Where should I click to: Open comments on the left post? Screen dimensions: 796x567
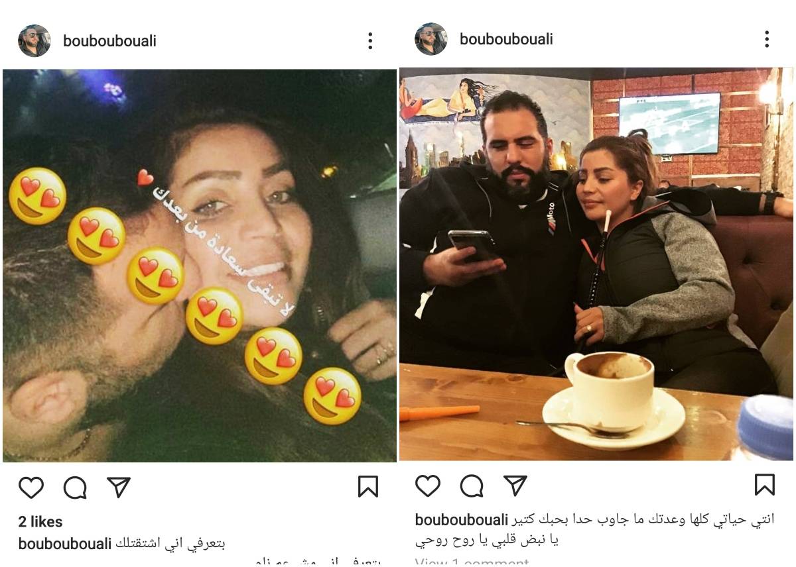click(x=75, y=488)
